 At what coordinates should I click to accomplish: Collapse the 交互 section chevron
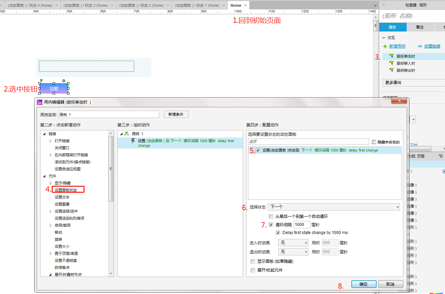coord(384,38)
